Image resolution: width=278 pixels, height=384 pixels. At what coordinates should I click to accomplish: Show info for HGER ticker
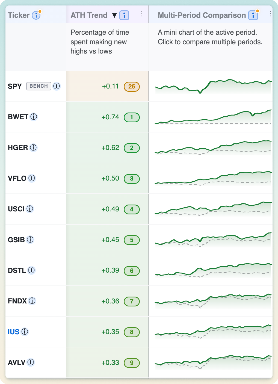(x=33, y=147)
